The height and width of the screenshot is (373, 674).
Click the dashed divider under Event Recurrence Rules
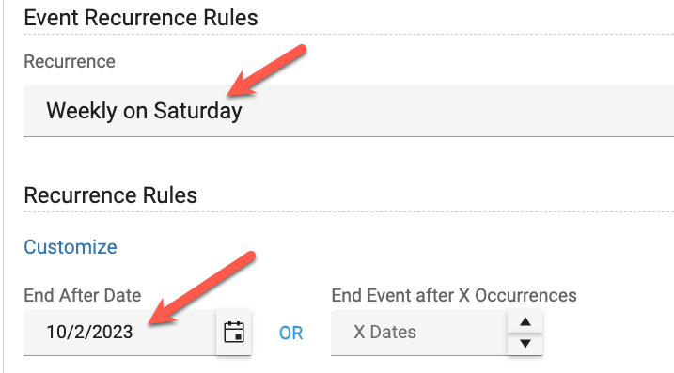(349, 35)
